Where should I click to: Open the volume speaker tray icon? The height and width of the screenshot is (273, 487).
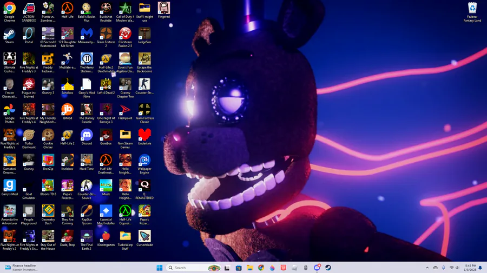(457, 268)
